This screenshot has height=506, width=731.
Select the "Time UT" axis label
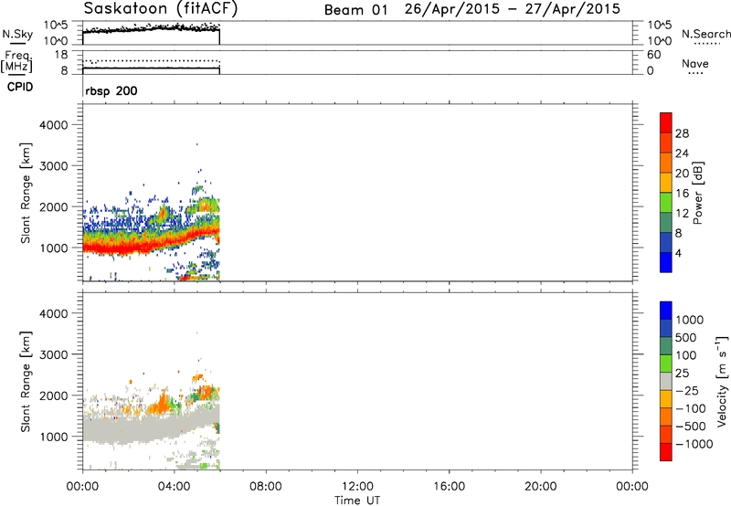coord(357,501)
